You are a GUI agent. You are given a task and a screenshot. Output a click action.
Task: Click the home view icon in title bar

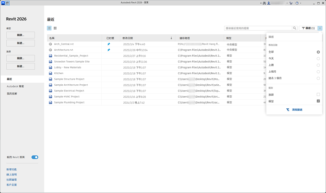(7, 3)
